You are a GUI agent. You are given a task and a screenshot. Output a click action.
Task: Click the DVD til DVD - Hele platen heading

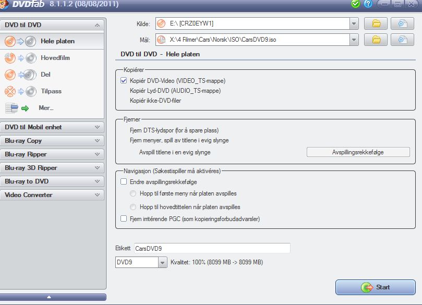click(160, 54)
